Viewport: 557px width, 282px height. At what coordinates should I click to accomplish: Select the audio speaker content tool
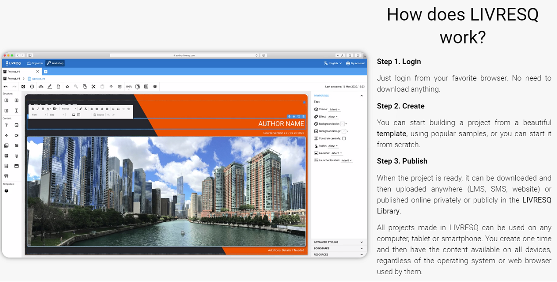click(x=6, y=135)
